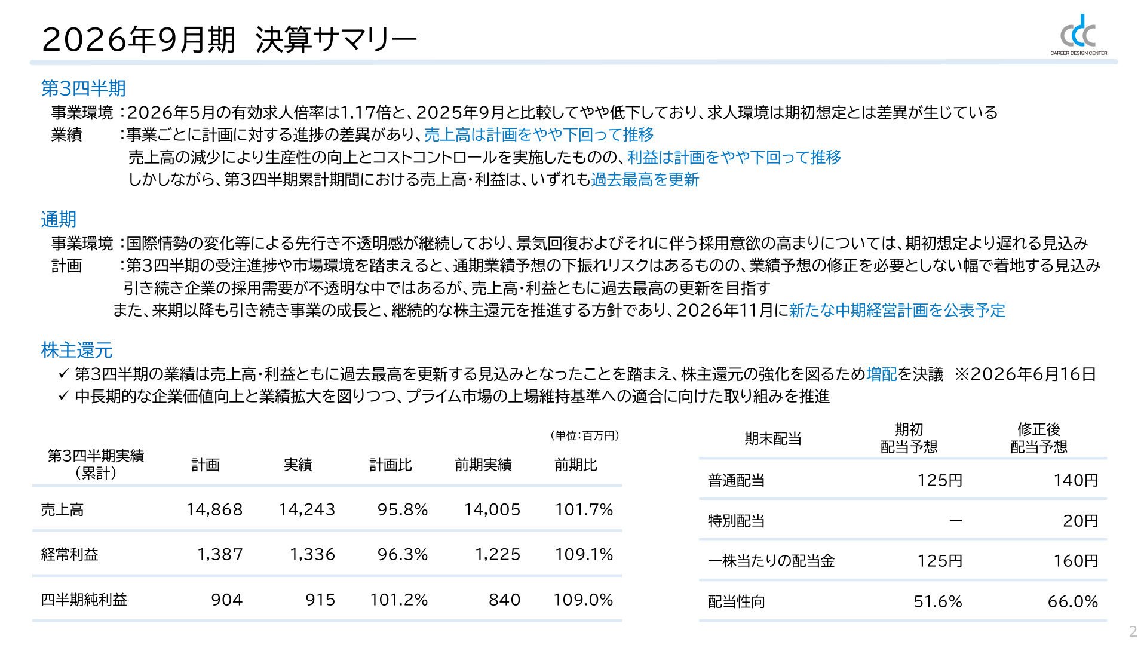Select the 株主還元 section heading

(76, 350)
